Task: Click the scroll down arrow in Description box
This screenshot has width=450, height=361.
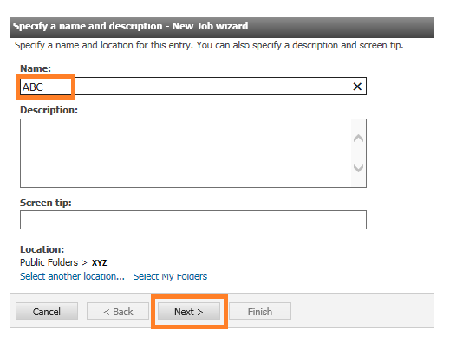Action: click(358, 168)
